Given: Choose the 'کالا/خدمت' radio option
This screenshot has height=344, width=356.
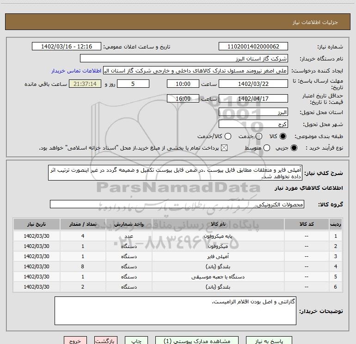Looking at the screenshot, I should pyautogui.click(x=227, y=136).
